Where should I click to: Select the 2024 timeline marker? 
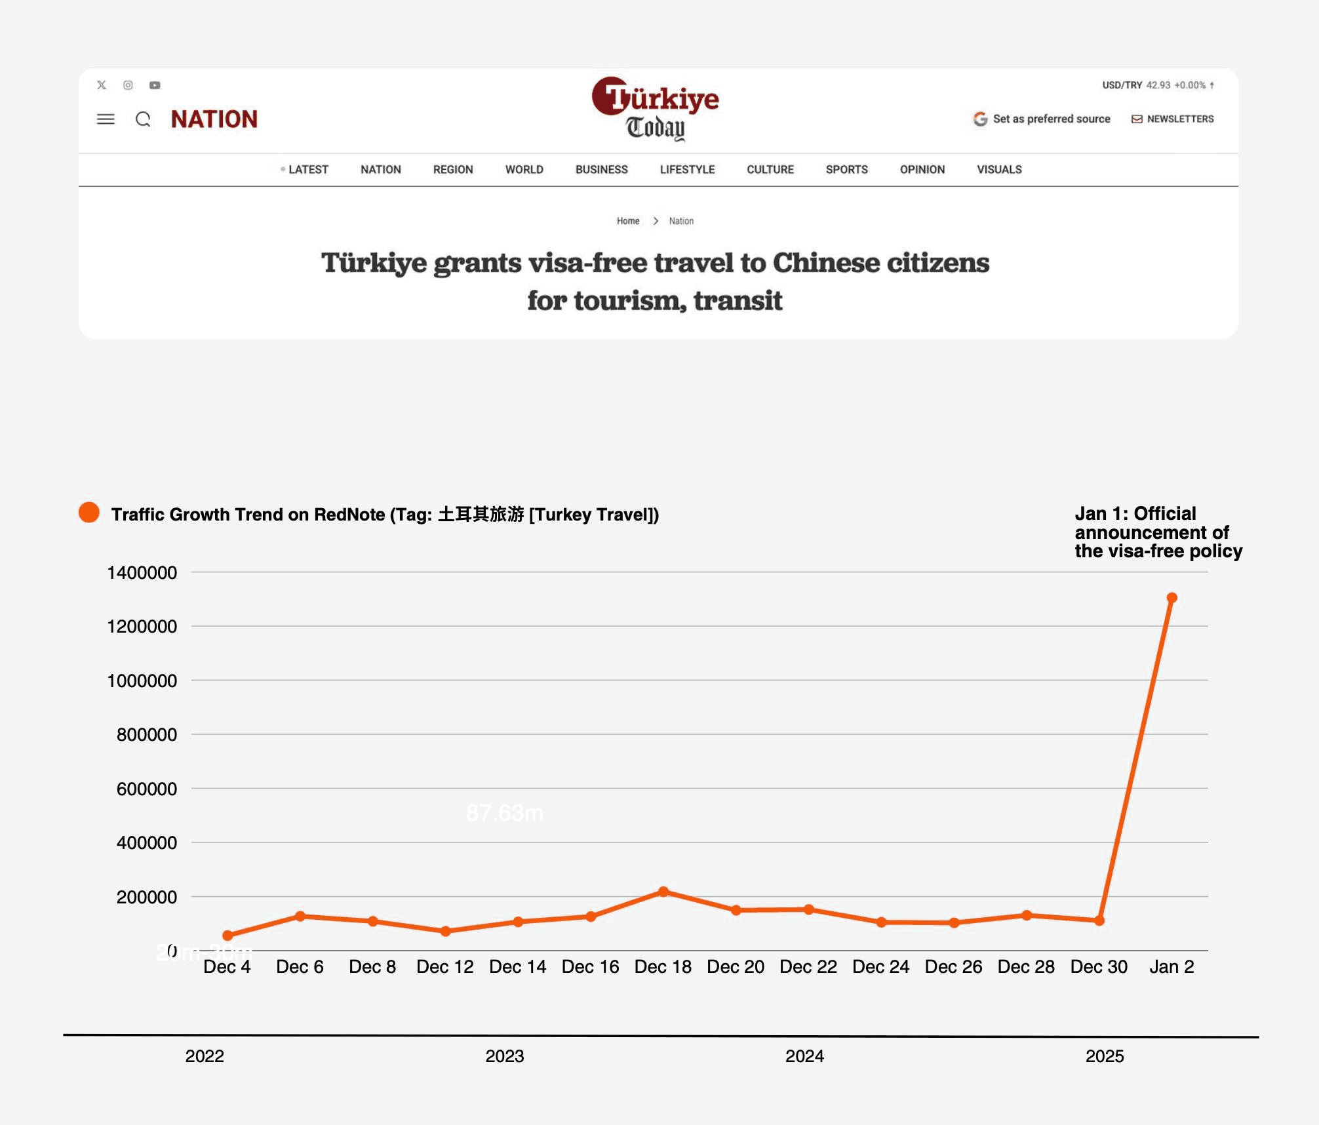[804, 1056]
